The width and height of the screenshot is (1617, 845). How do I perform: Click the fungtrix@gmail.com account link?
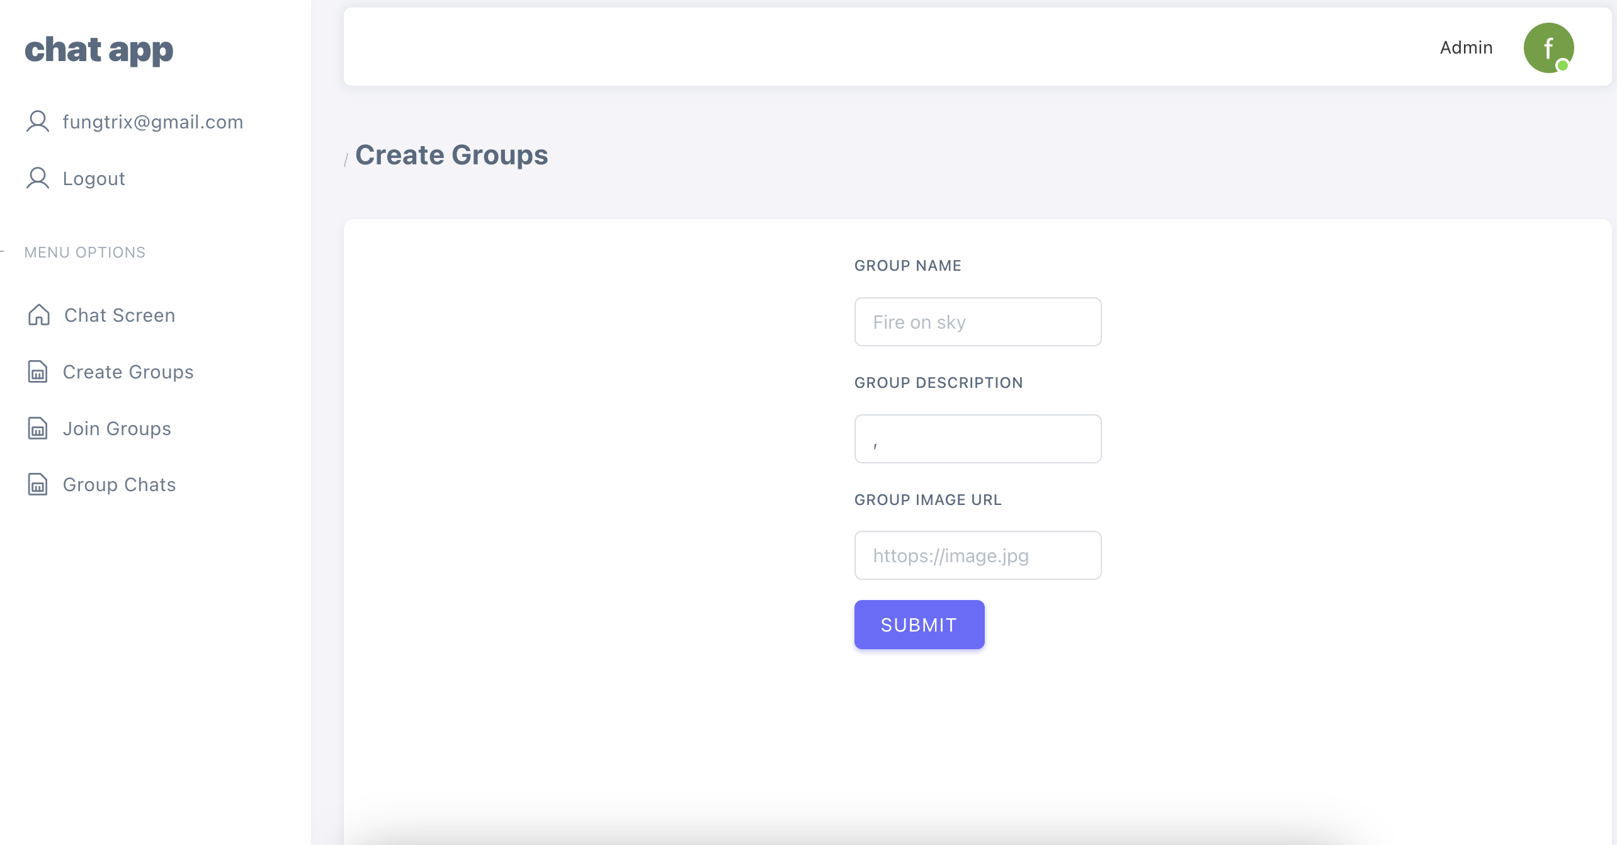tap(153, 122)
